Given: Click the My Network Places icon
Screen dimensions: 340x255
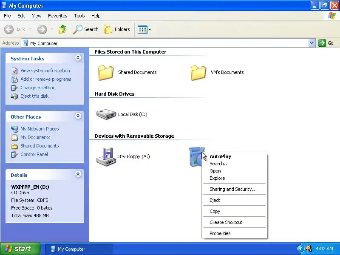Looking at the screenshot, I should (x=14, y=129).
